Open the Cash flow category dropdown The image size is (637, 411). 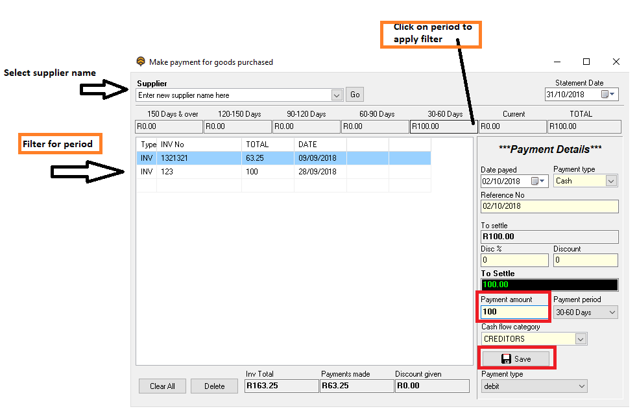tap(581, 339)
